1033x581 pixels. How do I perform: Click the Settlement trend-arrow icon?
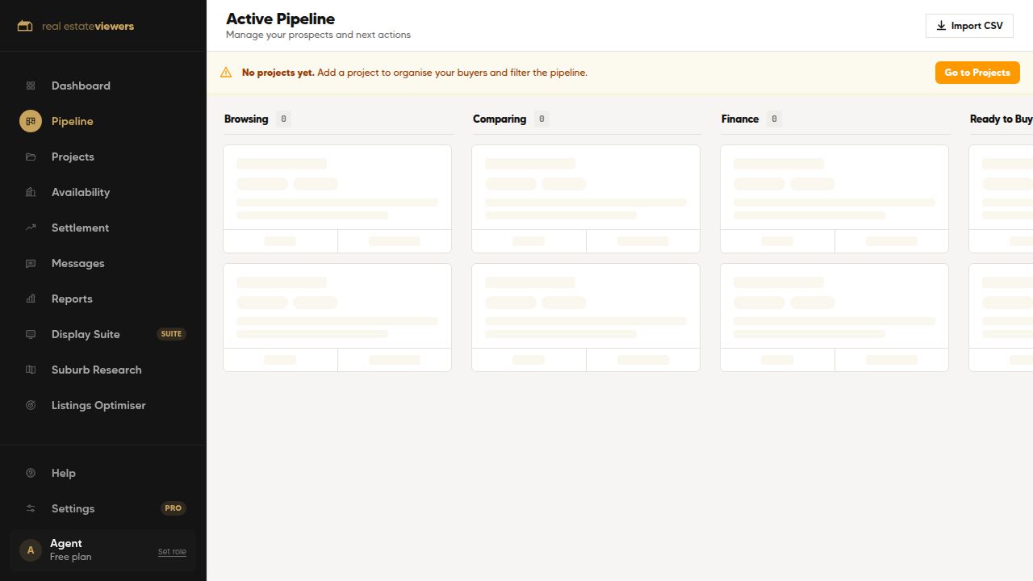pyautogui.click(x=31, y=228)
